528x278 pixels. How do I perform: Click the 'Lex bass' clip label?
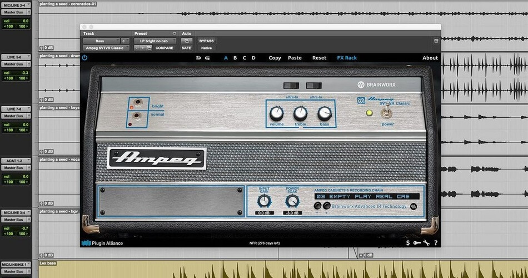(47, 263)
